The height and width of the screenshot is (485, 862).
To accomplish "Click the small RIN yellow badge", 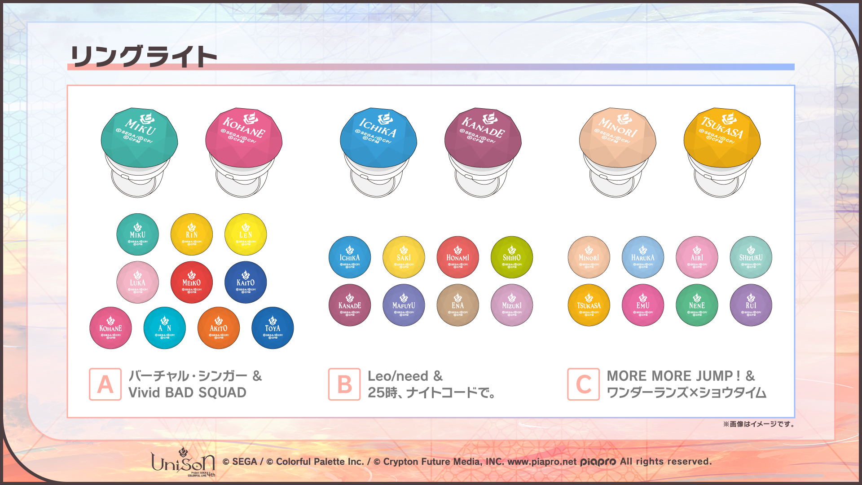I will (192, 234).
